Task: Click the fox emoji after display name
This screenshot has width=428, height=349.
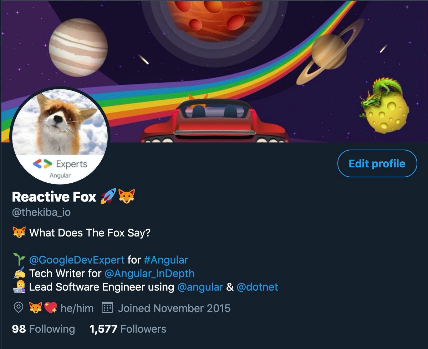Action: click(127, 197)
